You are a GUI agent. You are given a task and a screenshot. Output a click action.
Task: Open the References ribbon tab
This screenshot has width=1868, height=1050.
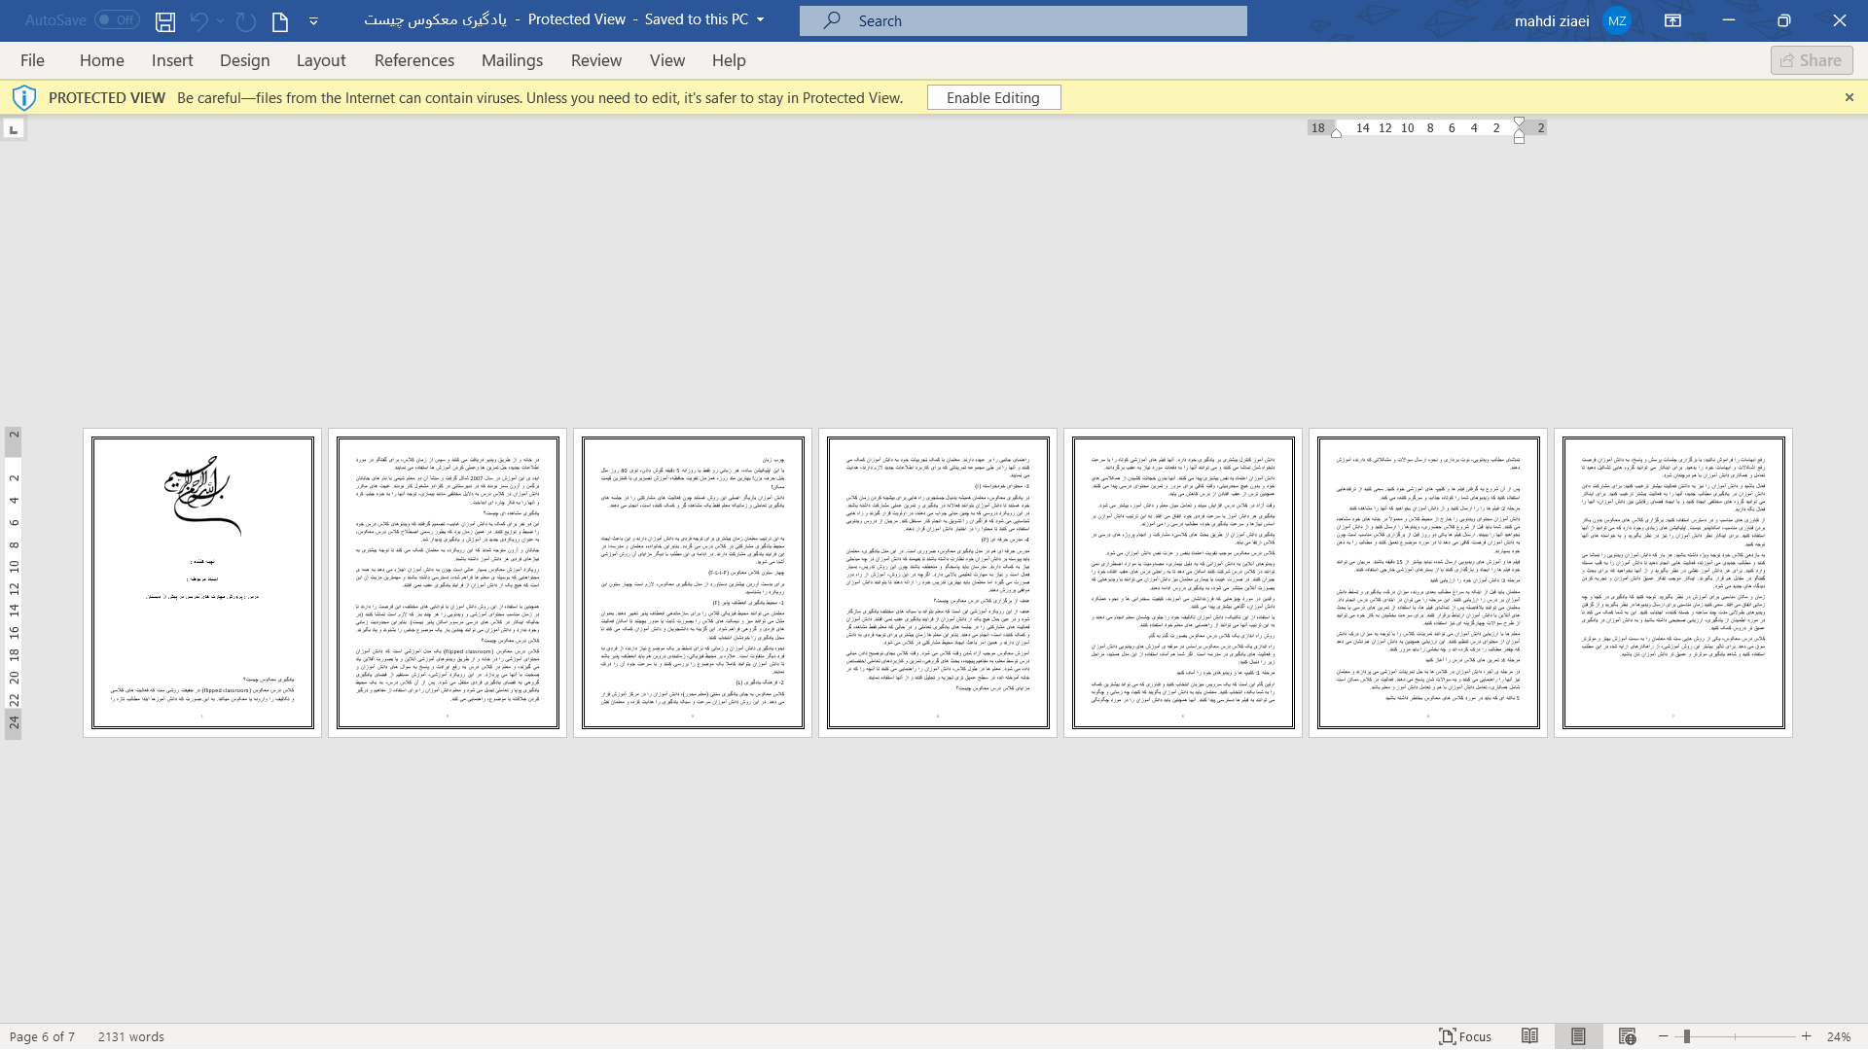[x=413, y=60]
